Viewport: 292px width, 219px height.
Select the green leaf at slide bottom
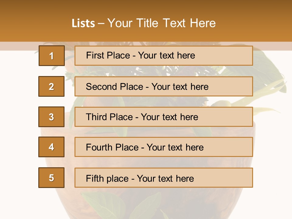(146, 207)
